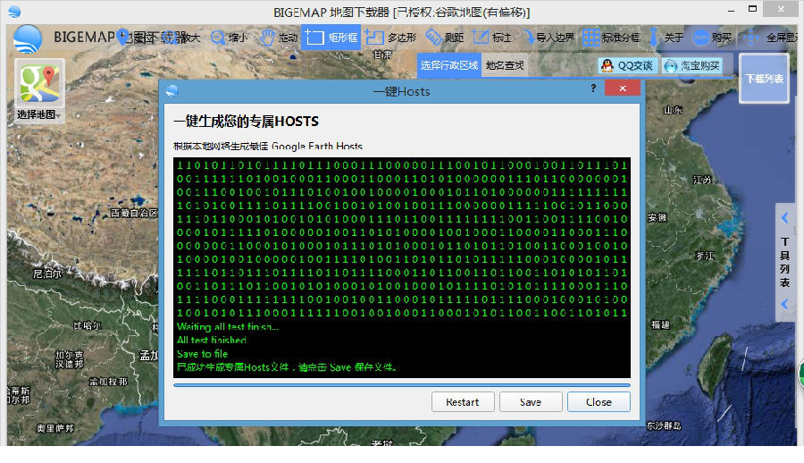Open the 标准分幅 standard grid tool
The height and width of the screenshot is (463, 804).
(612, 38)
